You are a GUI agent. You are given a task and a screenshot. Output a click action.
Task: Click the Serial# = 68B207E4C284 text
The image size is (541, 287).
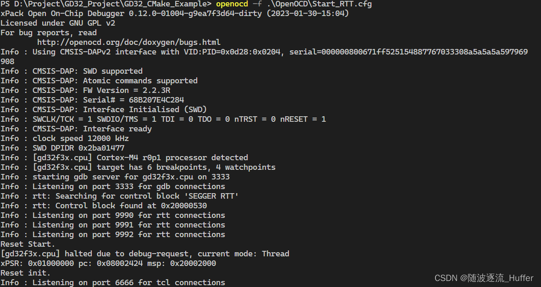133,100
